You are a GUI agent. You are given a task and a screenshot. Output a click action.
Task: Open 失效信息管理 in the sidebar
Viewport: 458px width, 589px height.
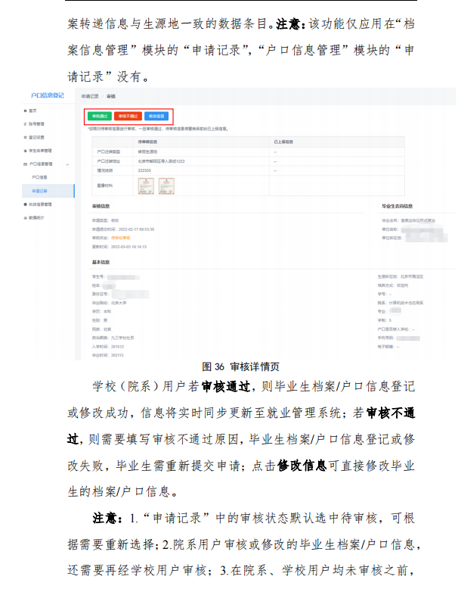click(40, 204)
